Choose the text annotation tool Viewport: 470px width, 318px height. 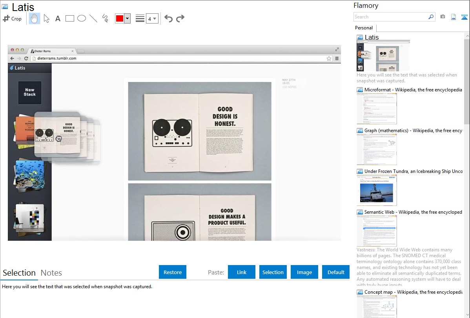pos(58,18)
